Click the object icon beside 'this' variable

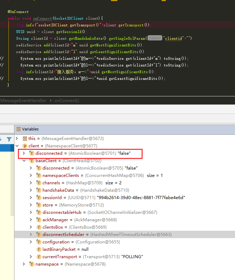(25, 139)
